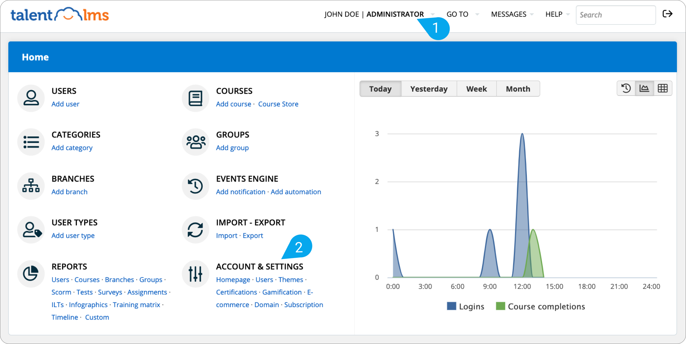This screenshot has height=344, width=686.
Task: Open the Subscription settings link
Action: tap(303, 305)
